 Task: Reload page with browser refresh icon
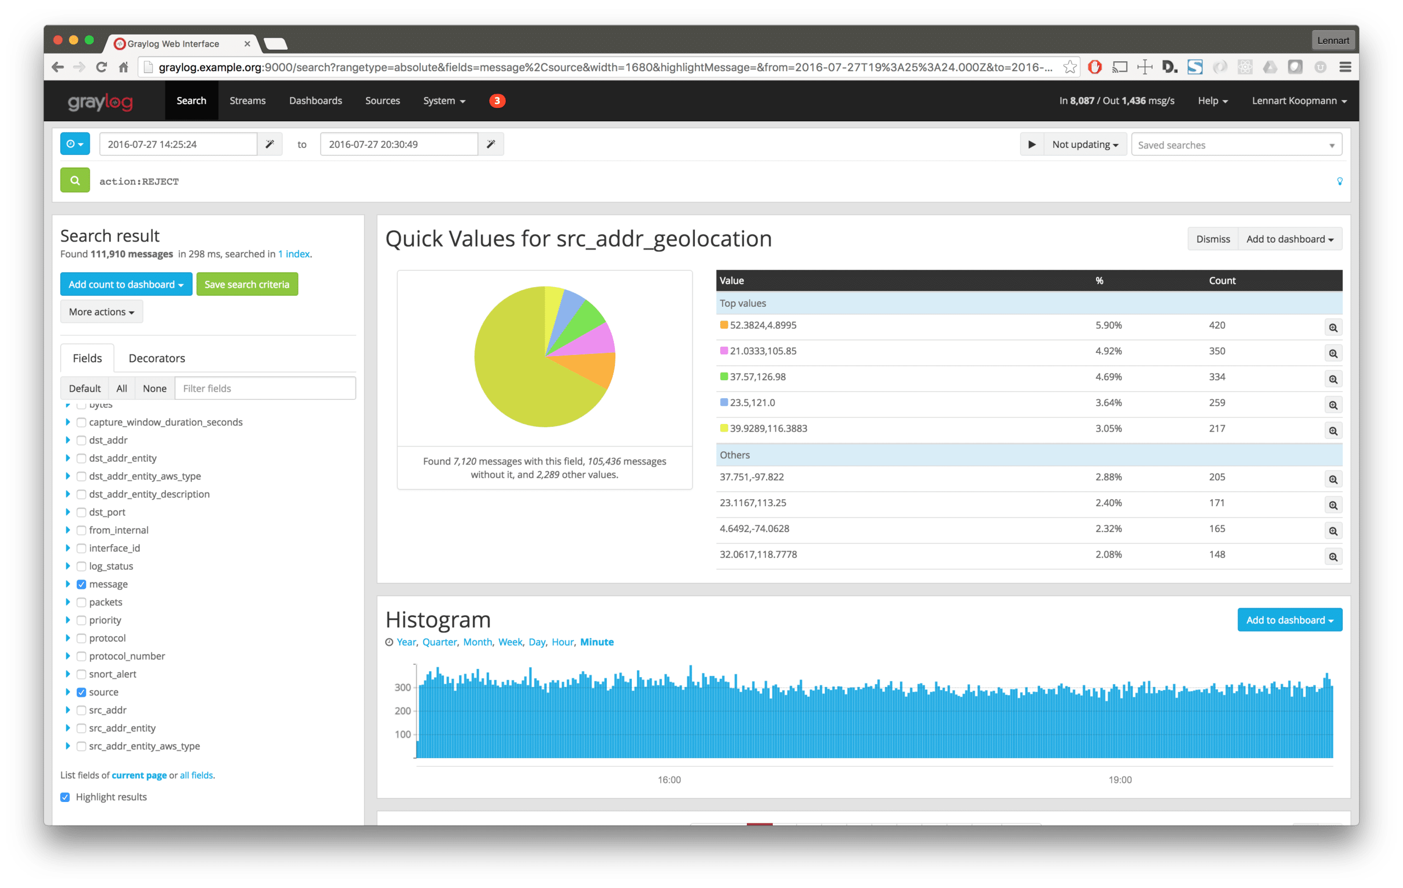[101, 67]
